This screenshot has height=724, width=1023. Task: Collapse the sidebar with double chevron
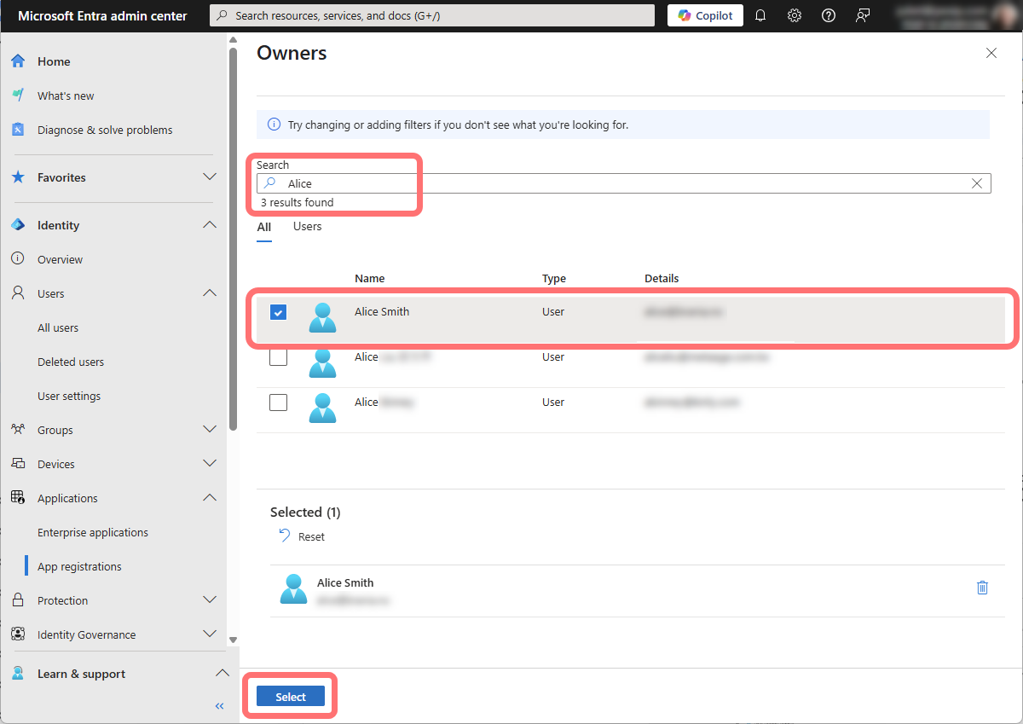pyautogui.click(x=219, y=706)
